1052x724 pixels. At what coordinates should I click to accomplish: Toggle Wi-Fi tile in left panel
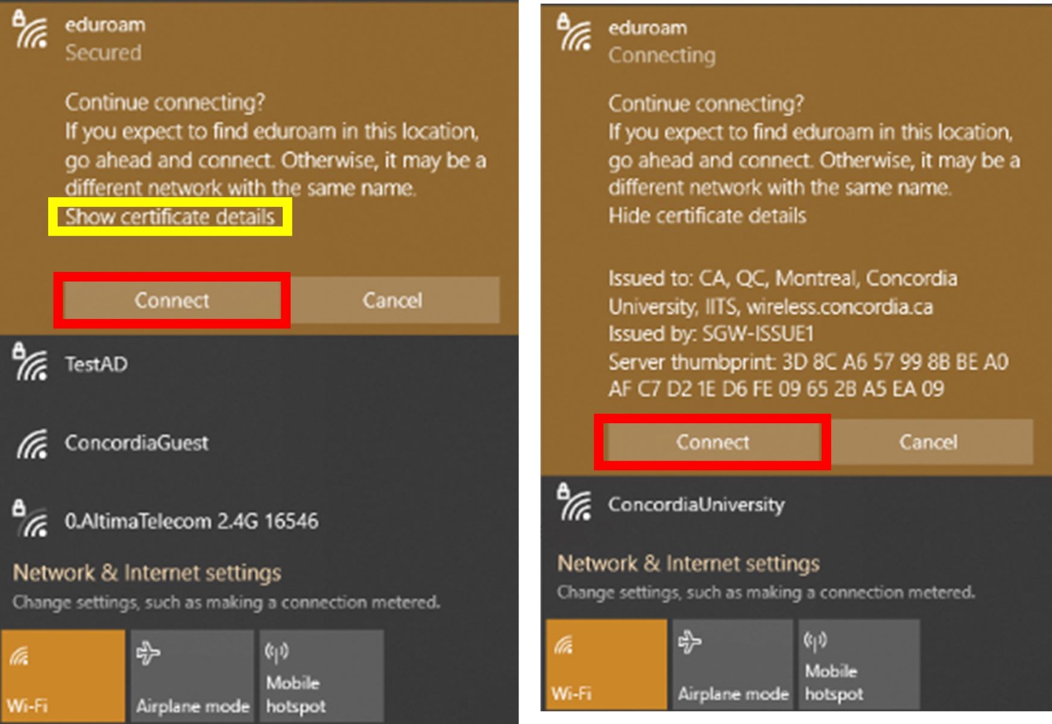click(x=63, y=676)
